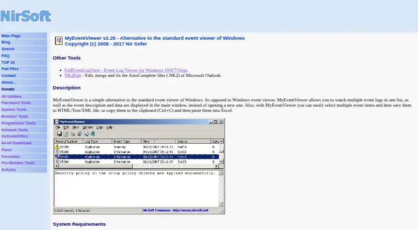Open the About... sidebar link
Screen dimensions: 418x230
point(8,83)
